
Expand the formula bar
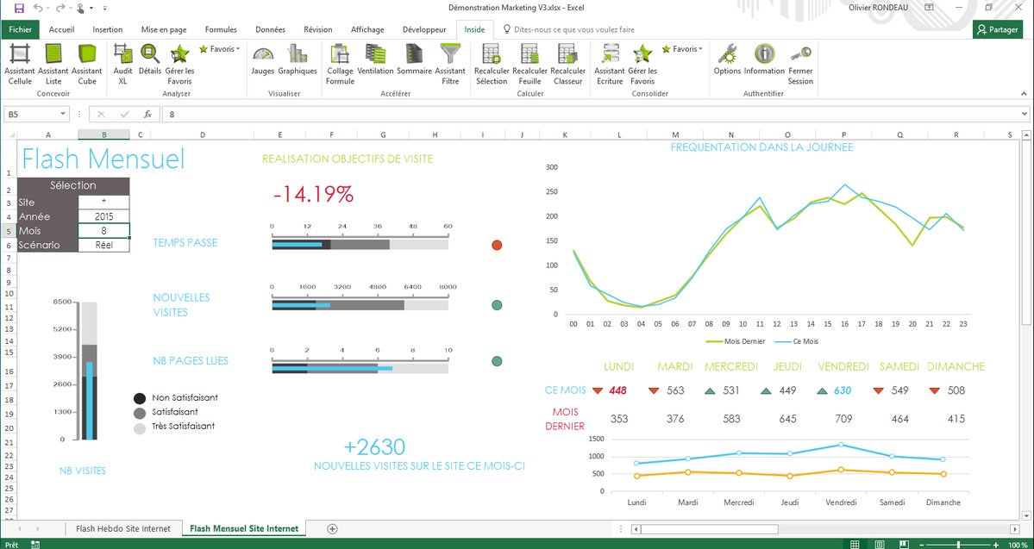1025,114
